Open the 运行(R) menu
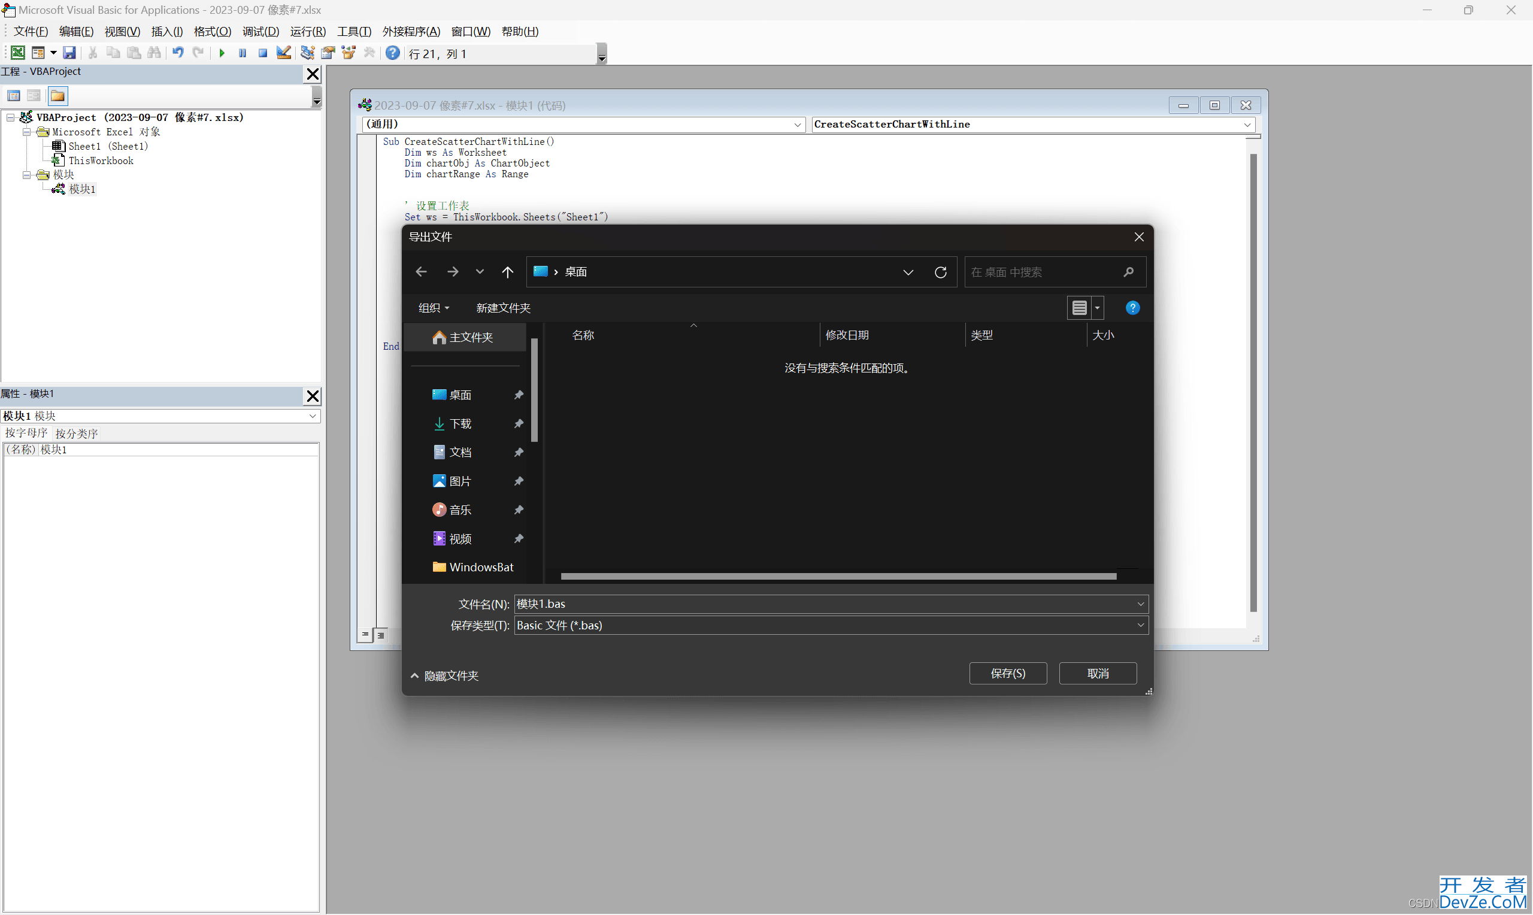The height and width of the screenshot is (915, 1533). 308,32
